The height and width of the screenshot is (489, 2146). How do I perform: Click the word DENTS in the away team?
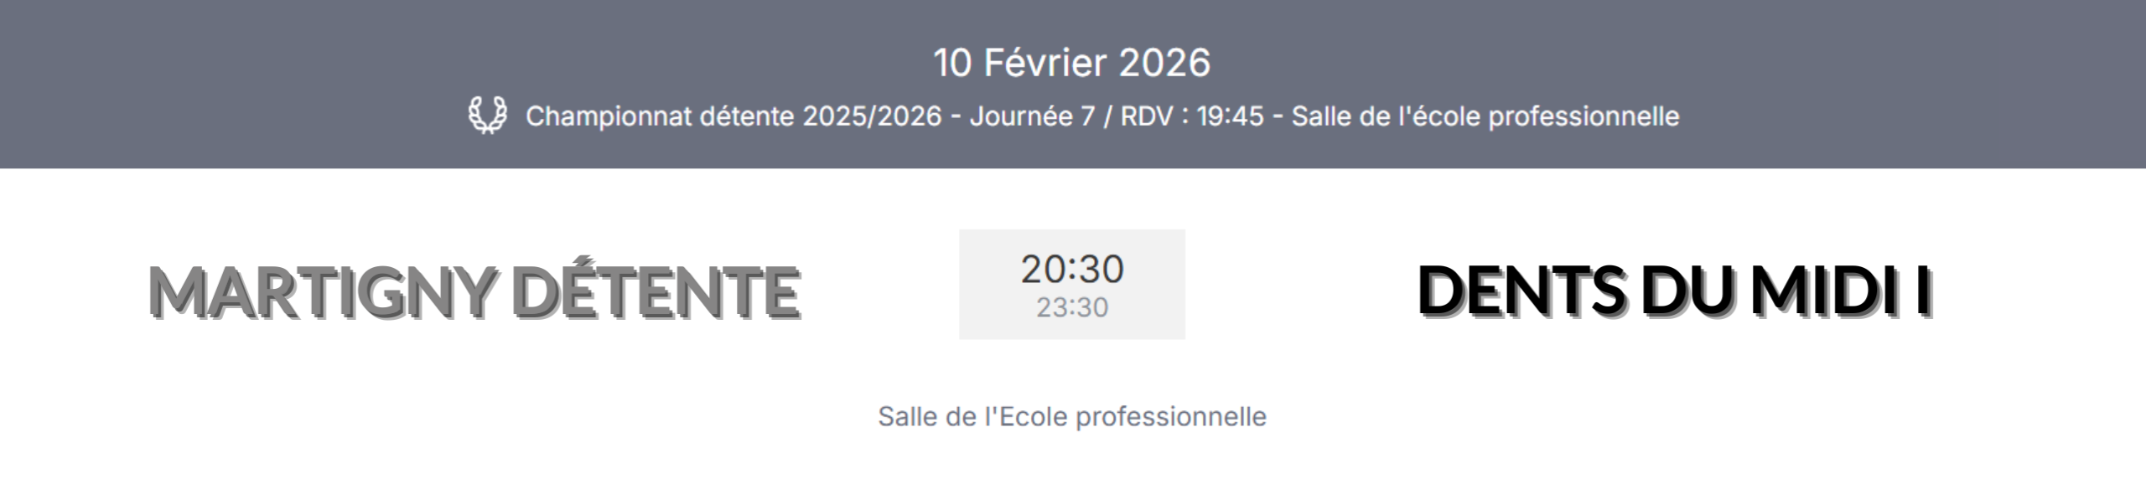(x=1521, y=291)
